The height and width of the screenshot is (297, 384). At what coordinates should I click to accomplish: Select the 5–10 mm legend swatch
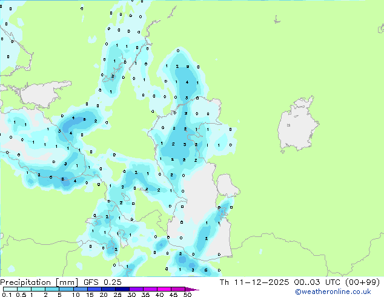pos(66,289)
